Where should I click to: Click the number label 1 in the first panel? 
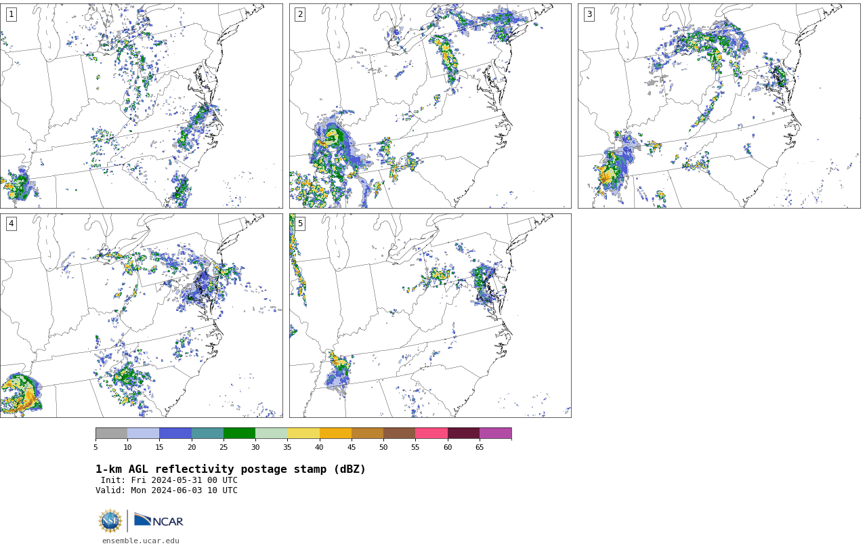tap(11, 14)
